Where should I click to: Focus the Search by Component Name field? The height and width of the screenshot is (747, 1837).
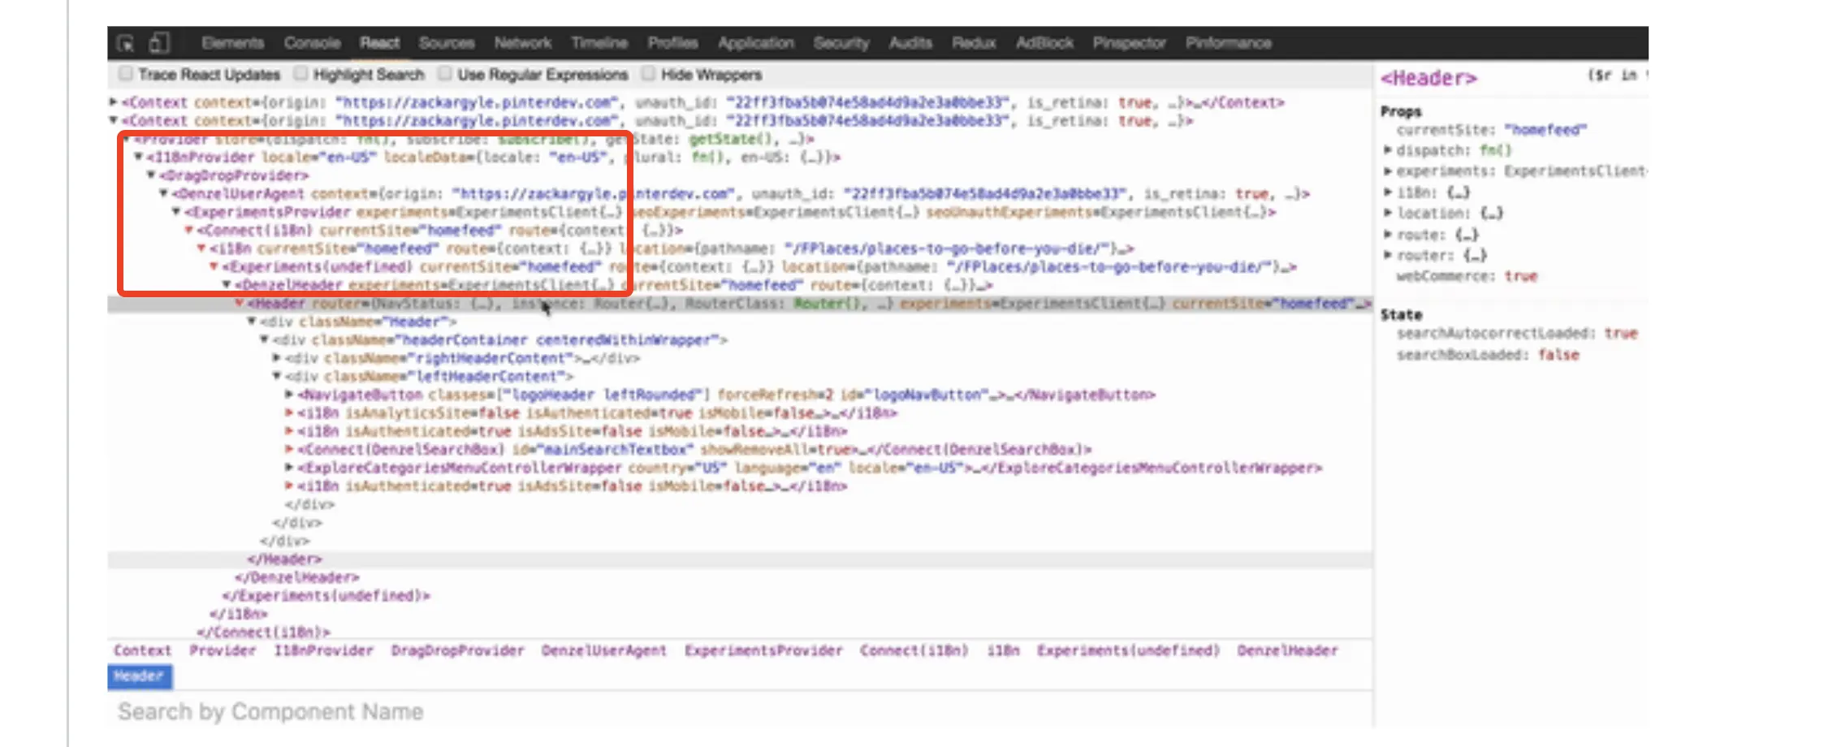740,712
